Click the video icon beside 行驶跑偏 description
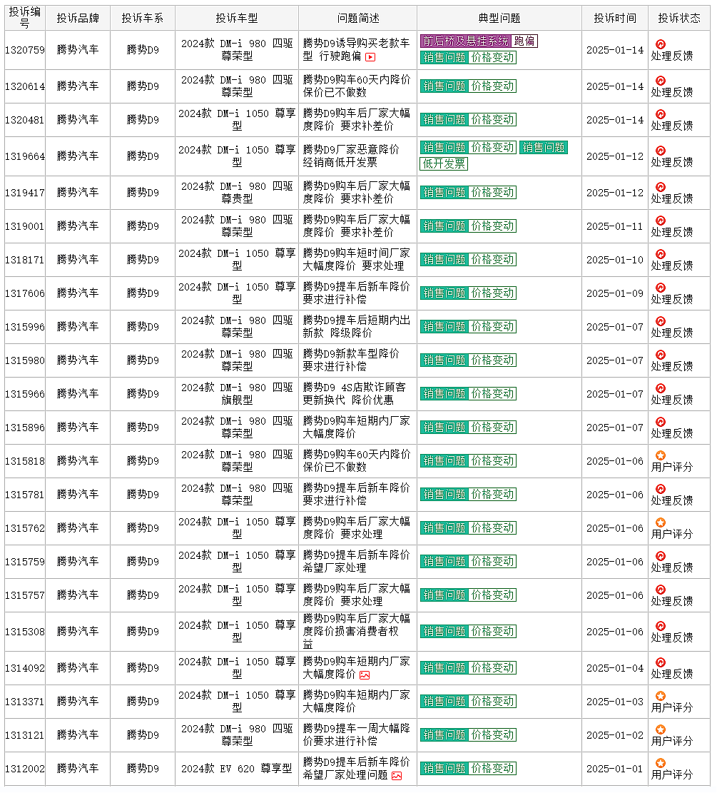The height and width of the screenshot is (793, 717). pos(370,57)
